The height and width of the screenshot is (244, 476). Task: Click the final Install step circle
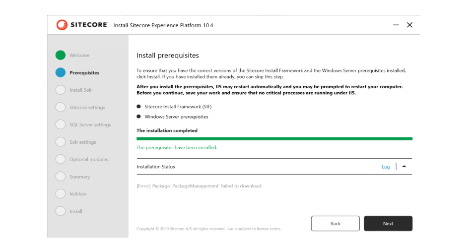pos(61,211)
